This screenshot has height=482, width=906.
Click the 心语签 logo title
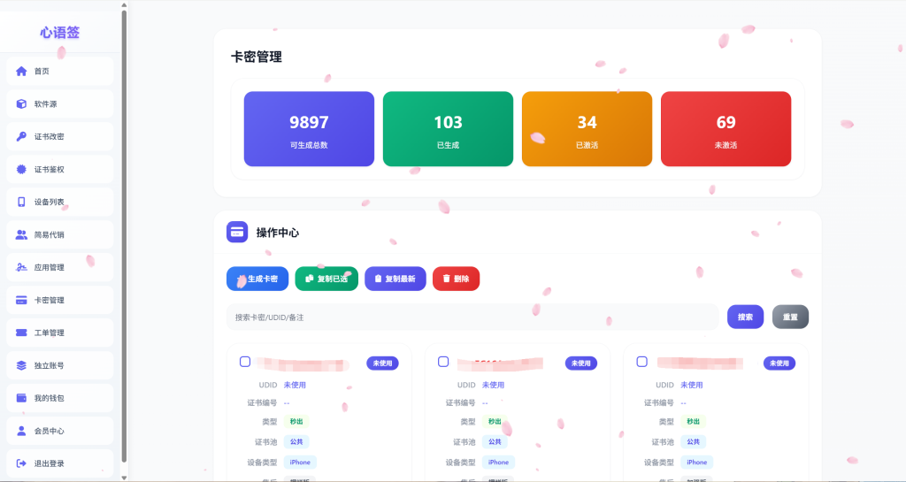60,33
